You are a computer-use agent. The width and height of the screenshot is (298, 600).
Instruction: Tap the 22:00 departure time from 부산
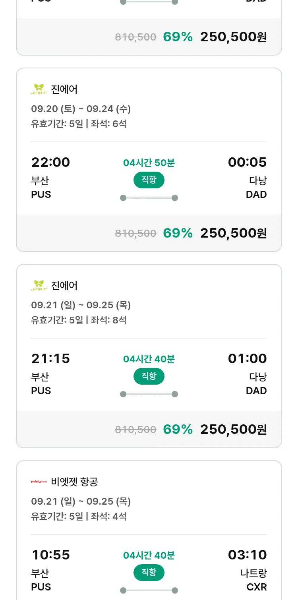(x=50, y=162)
